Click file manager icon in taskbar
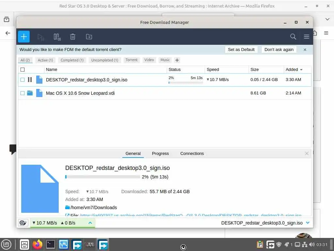 pyautogui.click(x=24, y=244)
